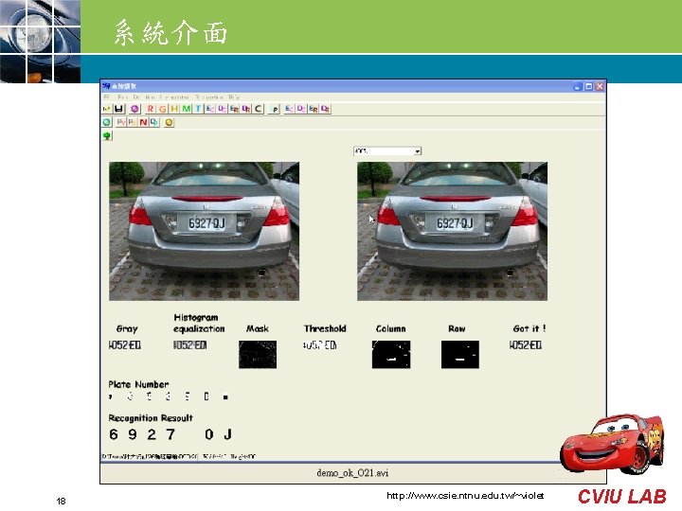Click the ER icon in the group left of C
Viewport: 682px width, 511px height.
coord(234,109)
